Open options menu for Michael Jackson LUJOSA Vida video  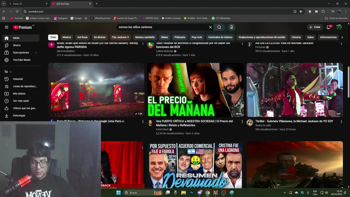click(341, 44)
